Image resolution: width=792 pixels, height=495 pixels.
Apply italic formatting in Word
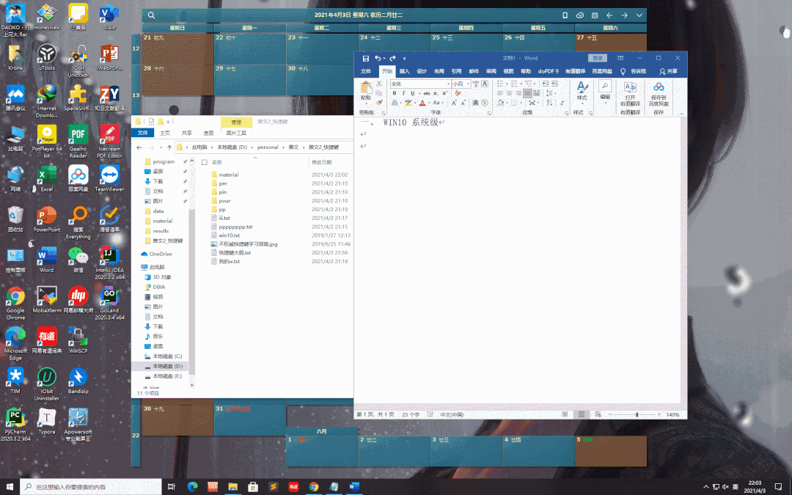pos(403,93)
